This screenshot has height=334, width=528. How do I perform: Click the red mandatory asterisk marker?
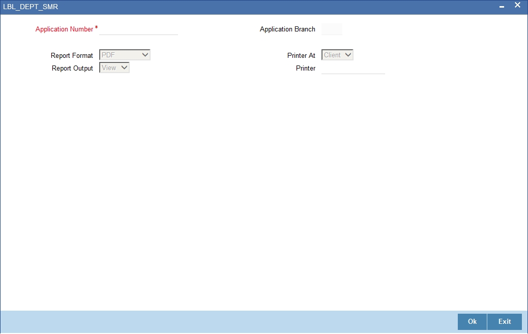click(x=96, y=27)
